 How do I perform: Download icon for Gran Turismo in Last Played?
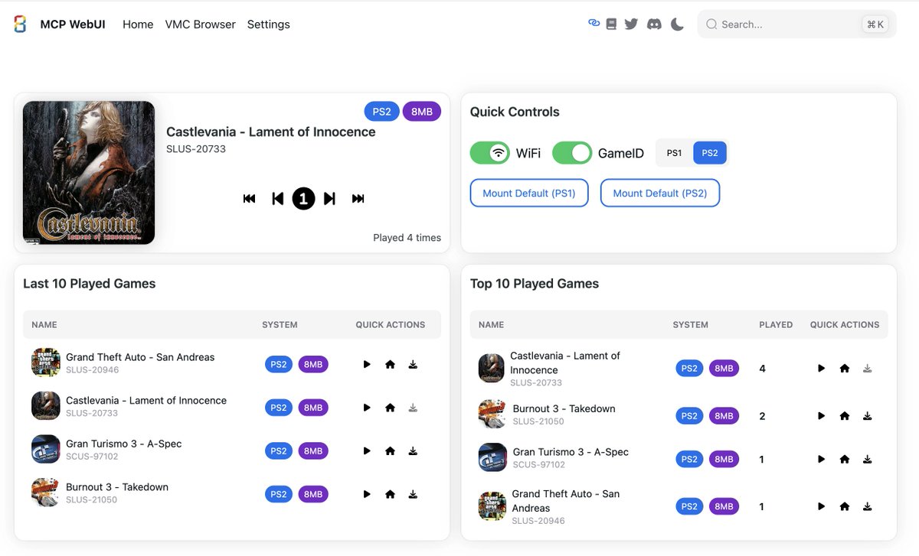[413, 451]
